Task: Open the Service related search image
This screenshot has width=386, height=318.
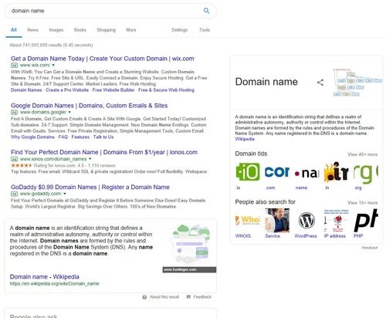Action: coord(277,220)
